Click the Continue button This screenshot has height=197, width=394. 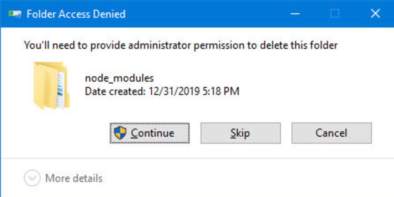(150, 133)
